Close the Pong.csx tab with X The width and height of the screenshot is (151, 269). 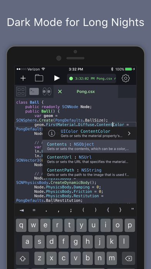coord(60,92)
